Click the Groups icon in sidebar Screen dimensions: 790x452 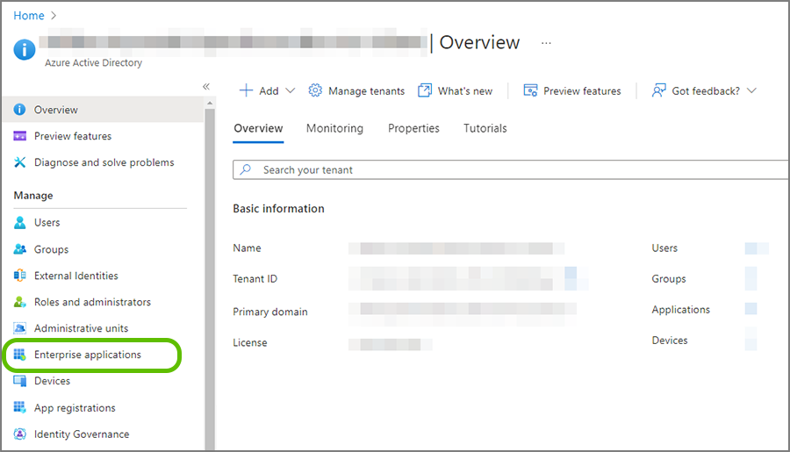[20, 249]
